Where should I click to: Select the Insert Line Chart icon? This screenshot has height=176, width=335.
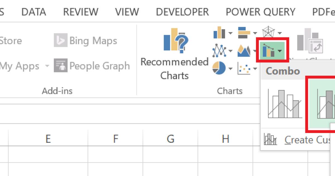click(219, 51)
